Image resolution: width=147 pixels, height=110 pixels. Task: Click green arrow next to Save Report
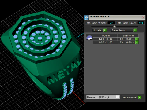point(135,30)
